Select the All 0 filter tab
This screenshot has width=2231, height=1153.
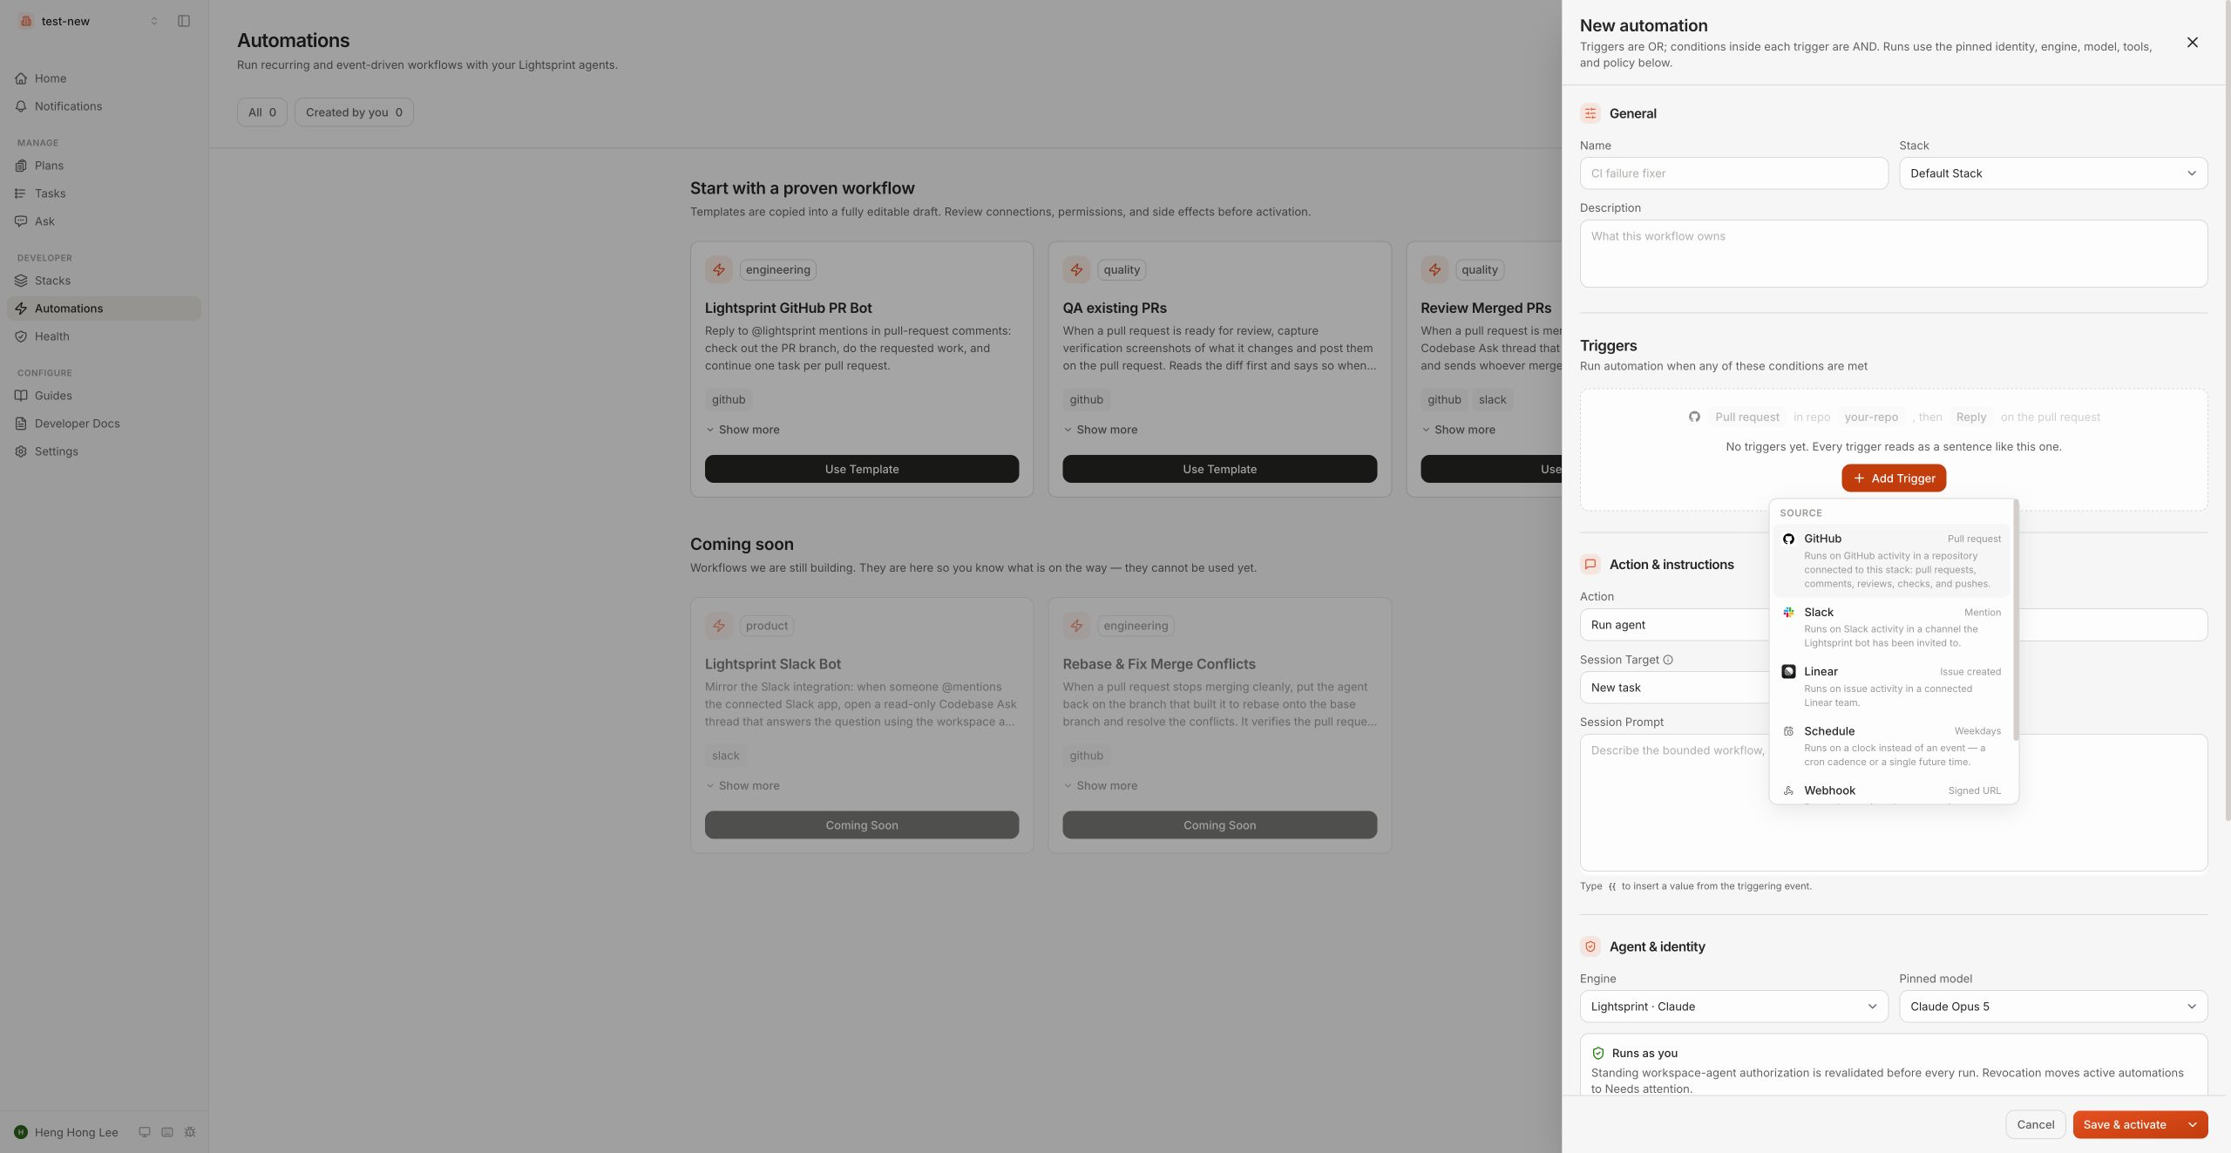point(262,112)
